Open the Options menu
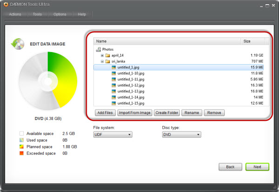Screen dimensions: 279x192 (x=60, y=14)
